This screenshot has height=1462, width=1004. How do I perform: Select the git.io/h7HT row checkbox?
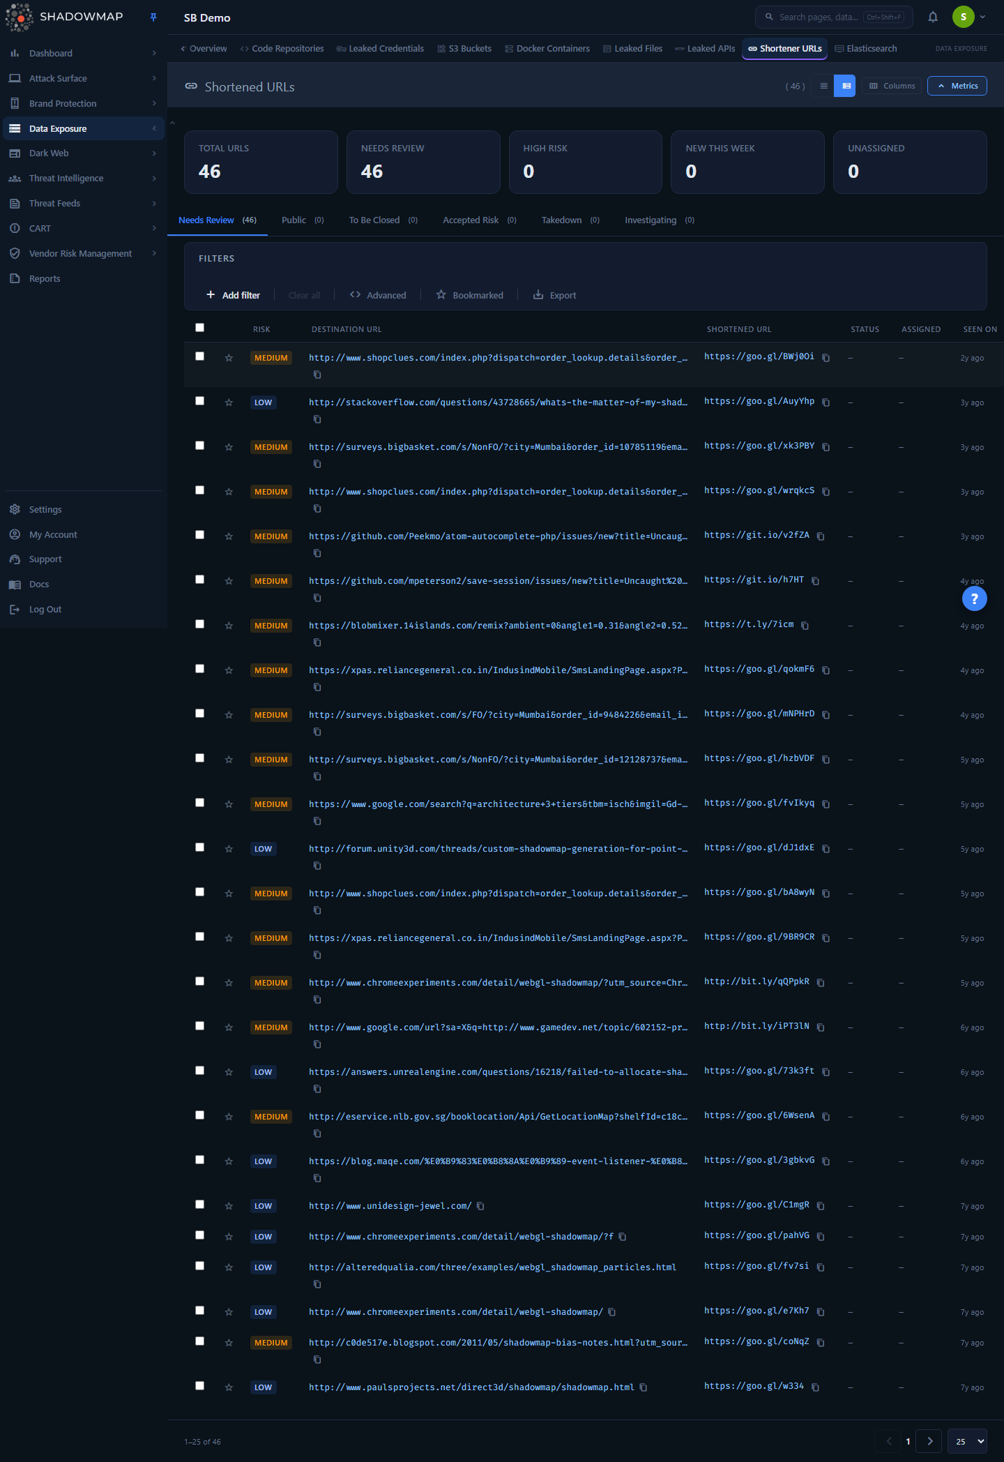click(200, 580)
